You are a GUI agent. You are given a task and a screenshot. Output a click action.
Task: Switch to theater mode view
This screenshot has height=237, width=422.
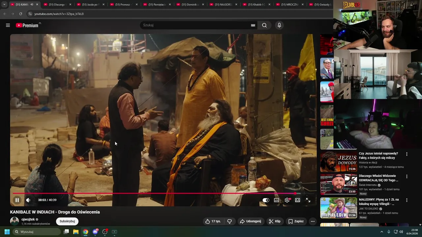(x=298, y=200)
